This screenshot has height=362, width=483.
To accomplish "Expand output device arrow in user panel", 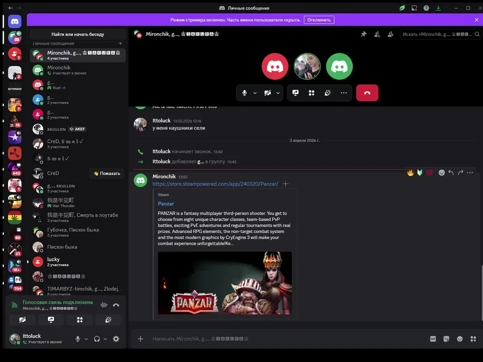I will click(105, 339).
